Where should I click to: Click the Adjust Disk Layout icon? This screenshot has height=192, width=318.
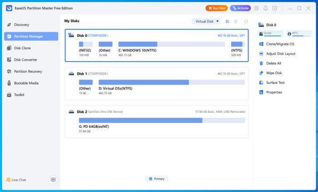[x=261, y=54]
